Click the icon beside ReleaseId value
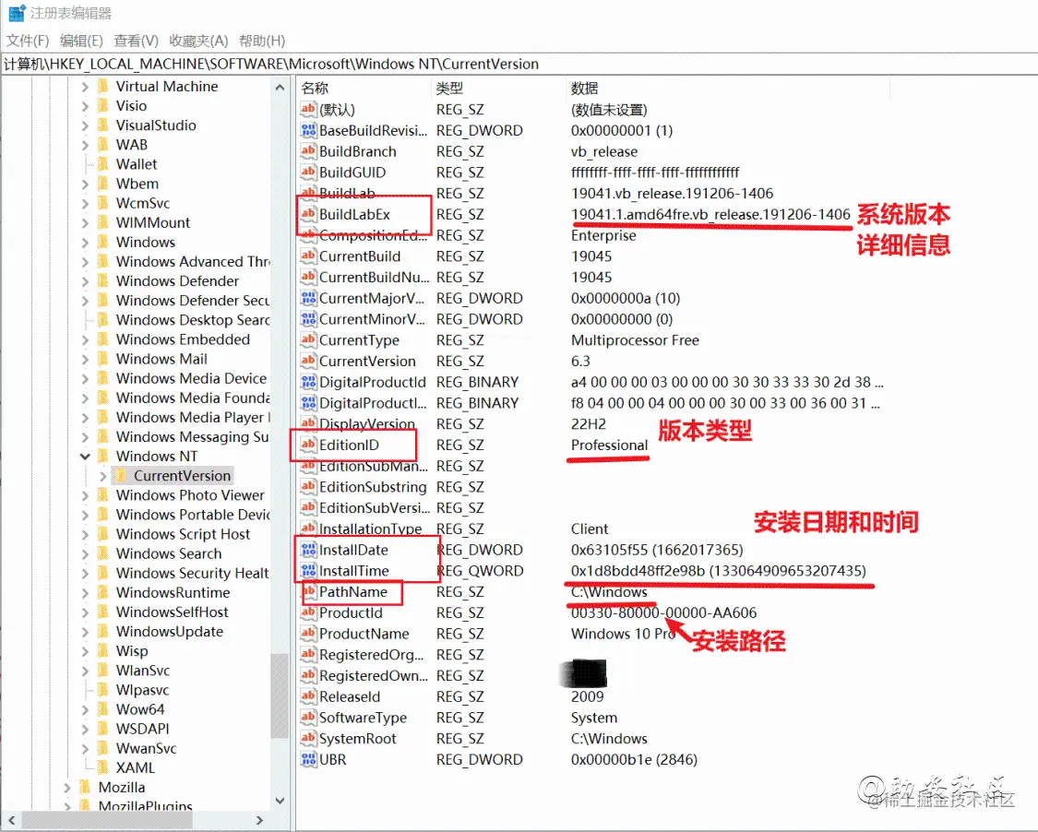1038x832 pixels. point(308,696)
